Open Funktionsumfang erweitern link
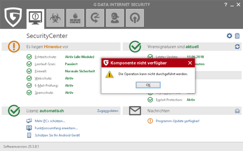Viewport: 243px width, 151px height. click(x=56, y=128)
